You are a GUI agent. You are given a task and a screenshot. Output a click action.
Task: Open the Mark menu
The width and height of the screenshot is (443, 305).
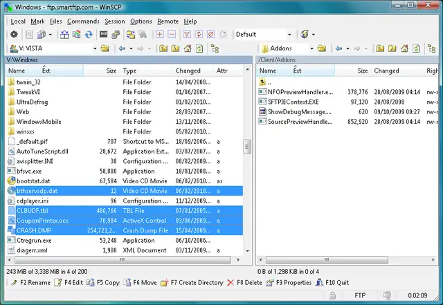(37, 21)
